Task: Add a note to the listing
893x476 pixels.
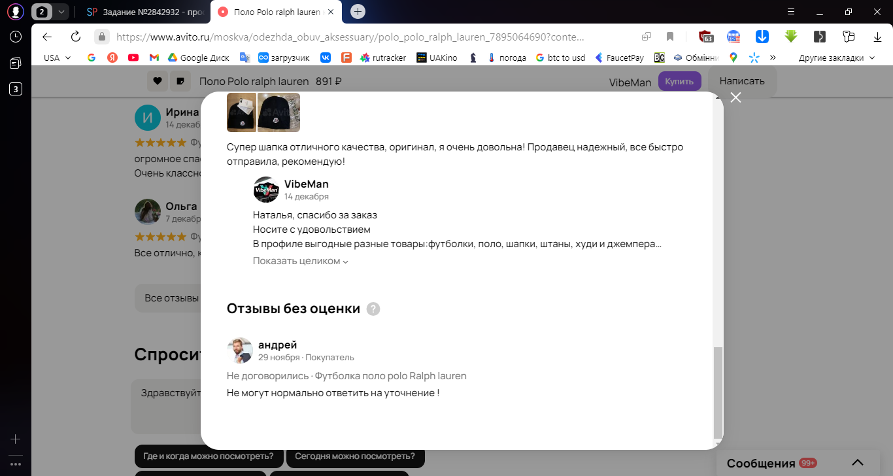Action: [x=179, y=82]
